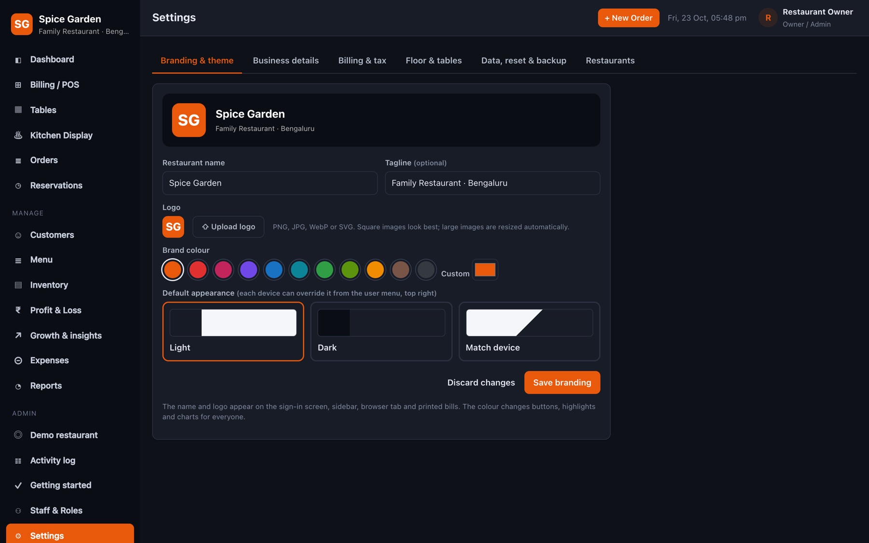869x543 pixels.
Task: Select the Light default appearance option
Action: tap(233, 332)
